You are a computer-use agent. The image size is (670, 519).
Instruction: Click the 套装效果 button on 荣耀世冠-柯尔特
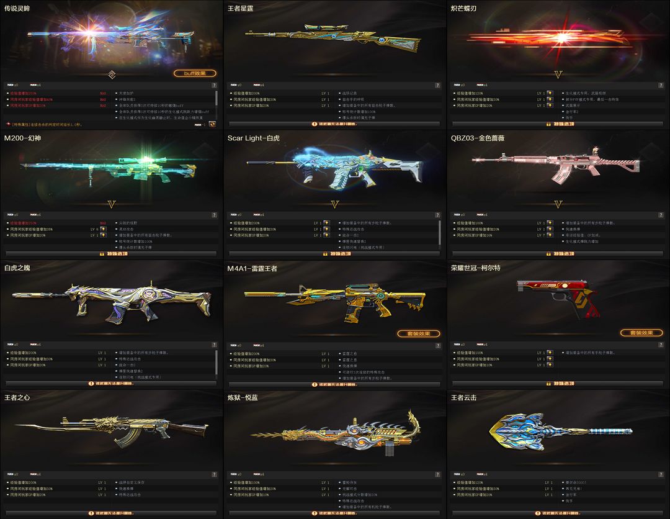(x=641, y=333)
